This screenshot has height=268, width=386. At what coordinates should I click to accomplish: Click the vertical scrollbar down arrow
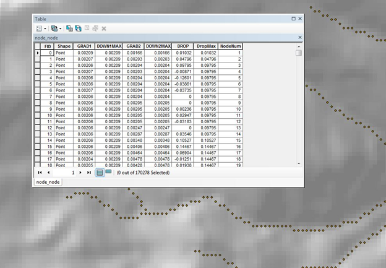299,163
